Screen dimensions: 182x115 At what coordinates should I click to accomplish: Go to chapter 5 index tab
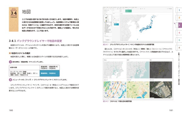179,40
